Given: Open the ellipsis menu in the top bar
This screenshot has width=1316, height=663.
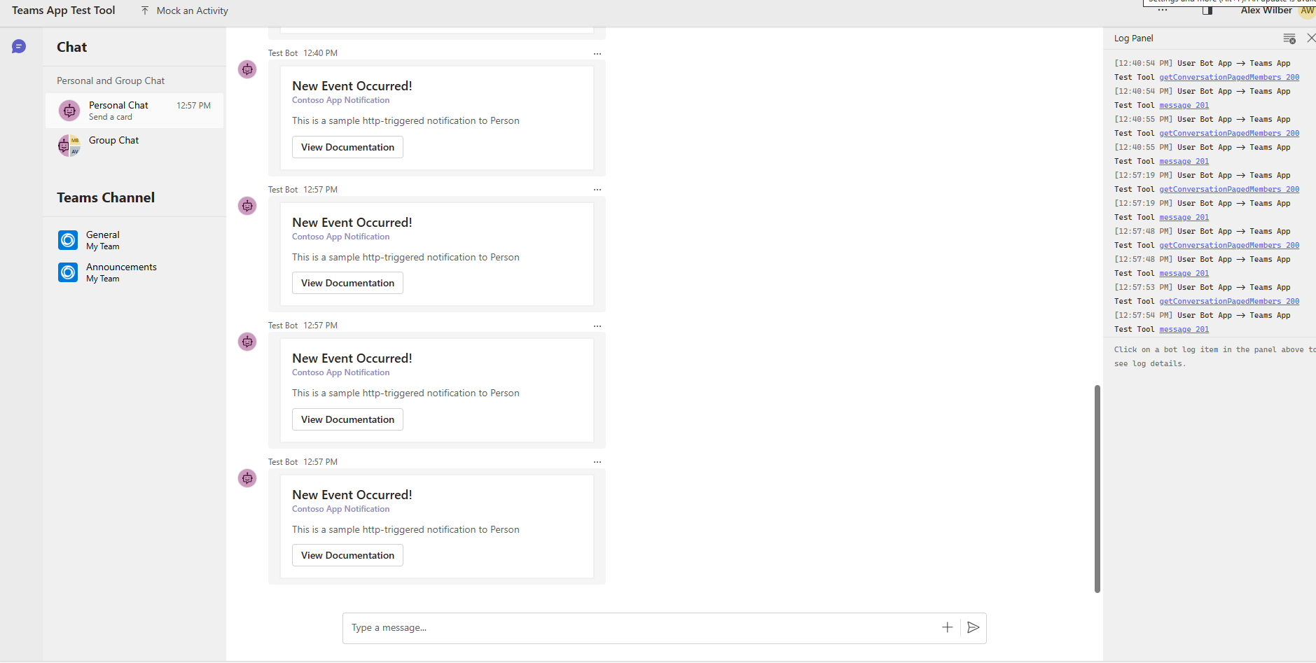Looking at the screenshot, I should (x=1163, y=11).
